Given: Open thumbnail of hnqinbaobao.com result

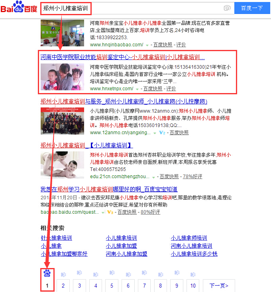Looking at the screenshot, I should point(62,33).
